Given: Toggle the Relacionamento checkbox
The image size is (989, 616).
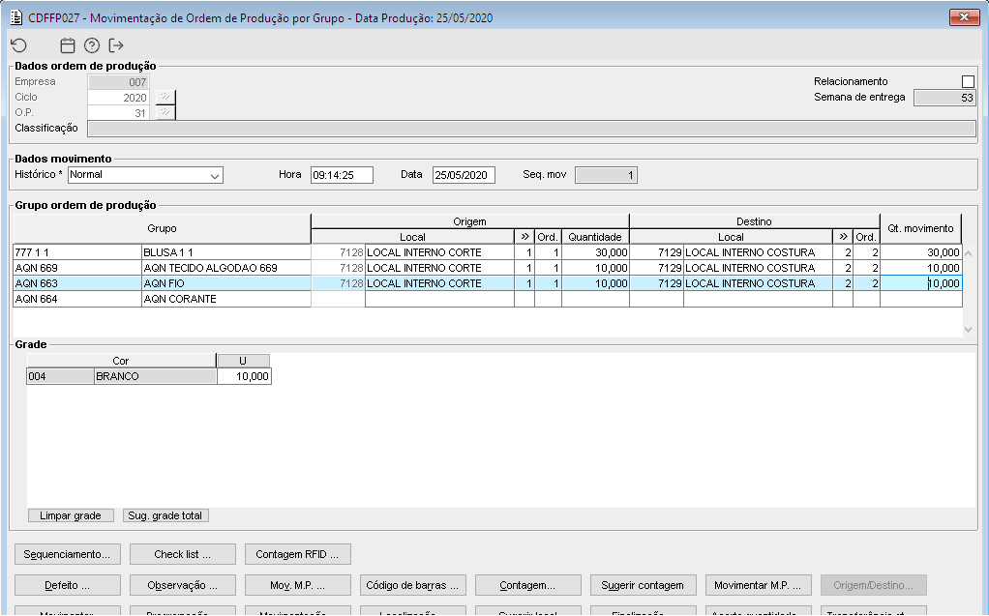Looking at the screenshot, I should tap(968, 81).
